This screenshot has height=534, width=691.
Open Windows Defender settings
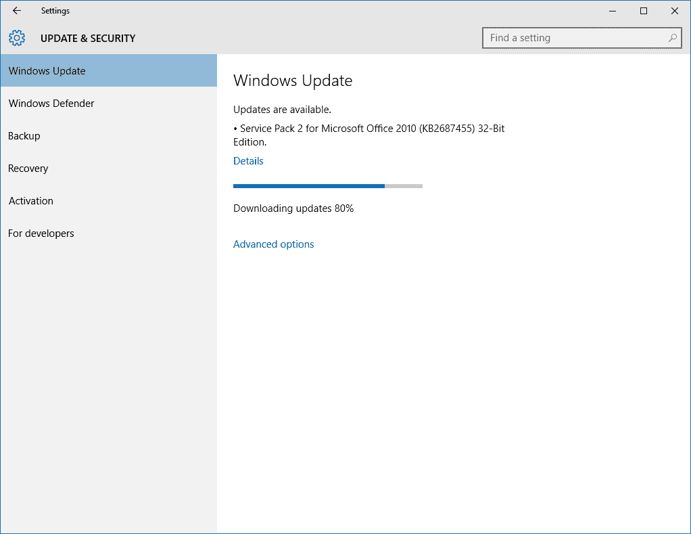108,103
